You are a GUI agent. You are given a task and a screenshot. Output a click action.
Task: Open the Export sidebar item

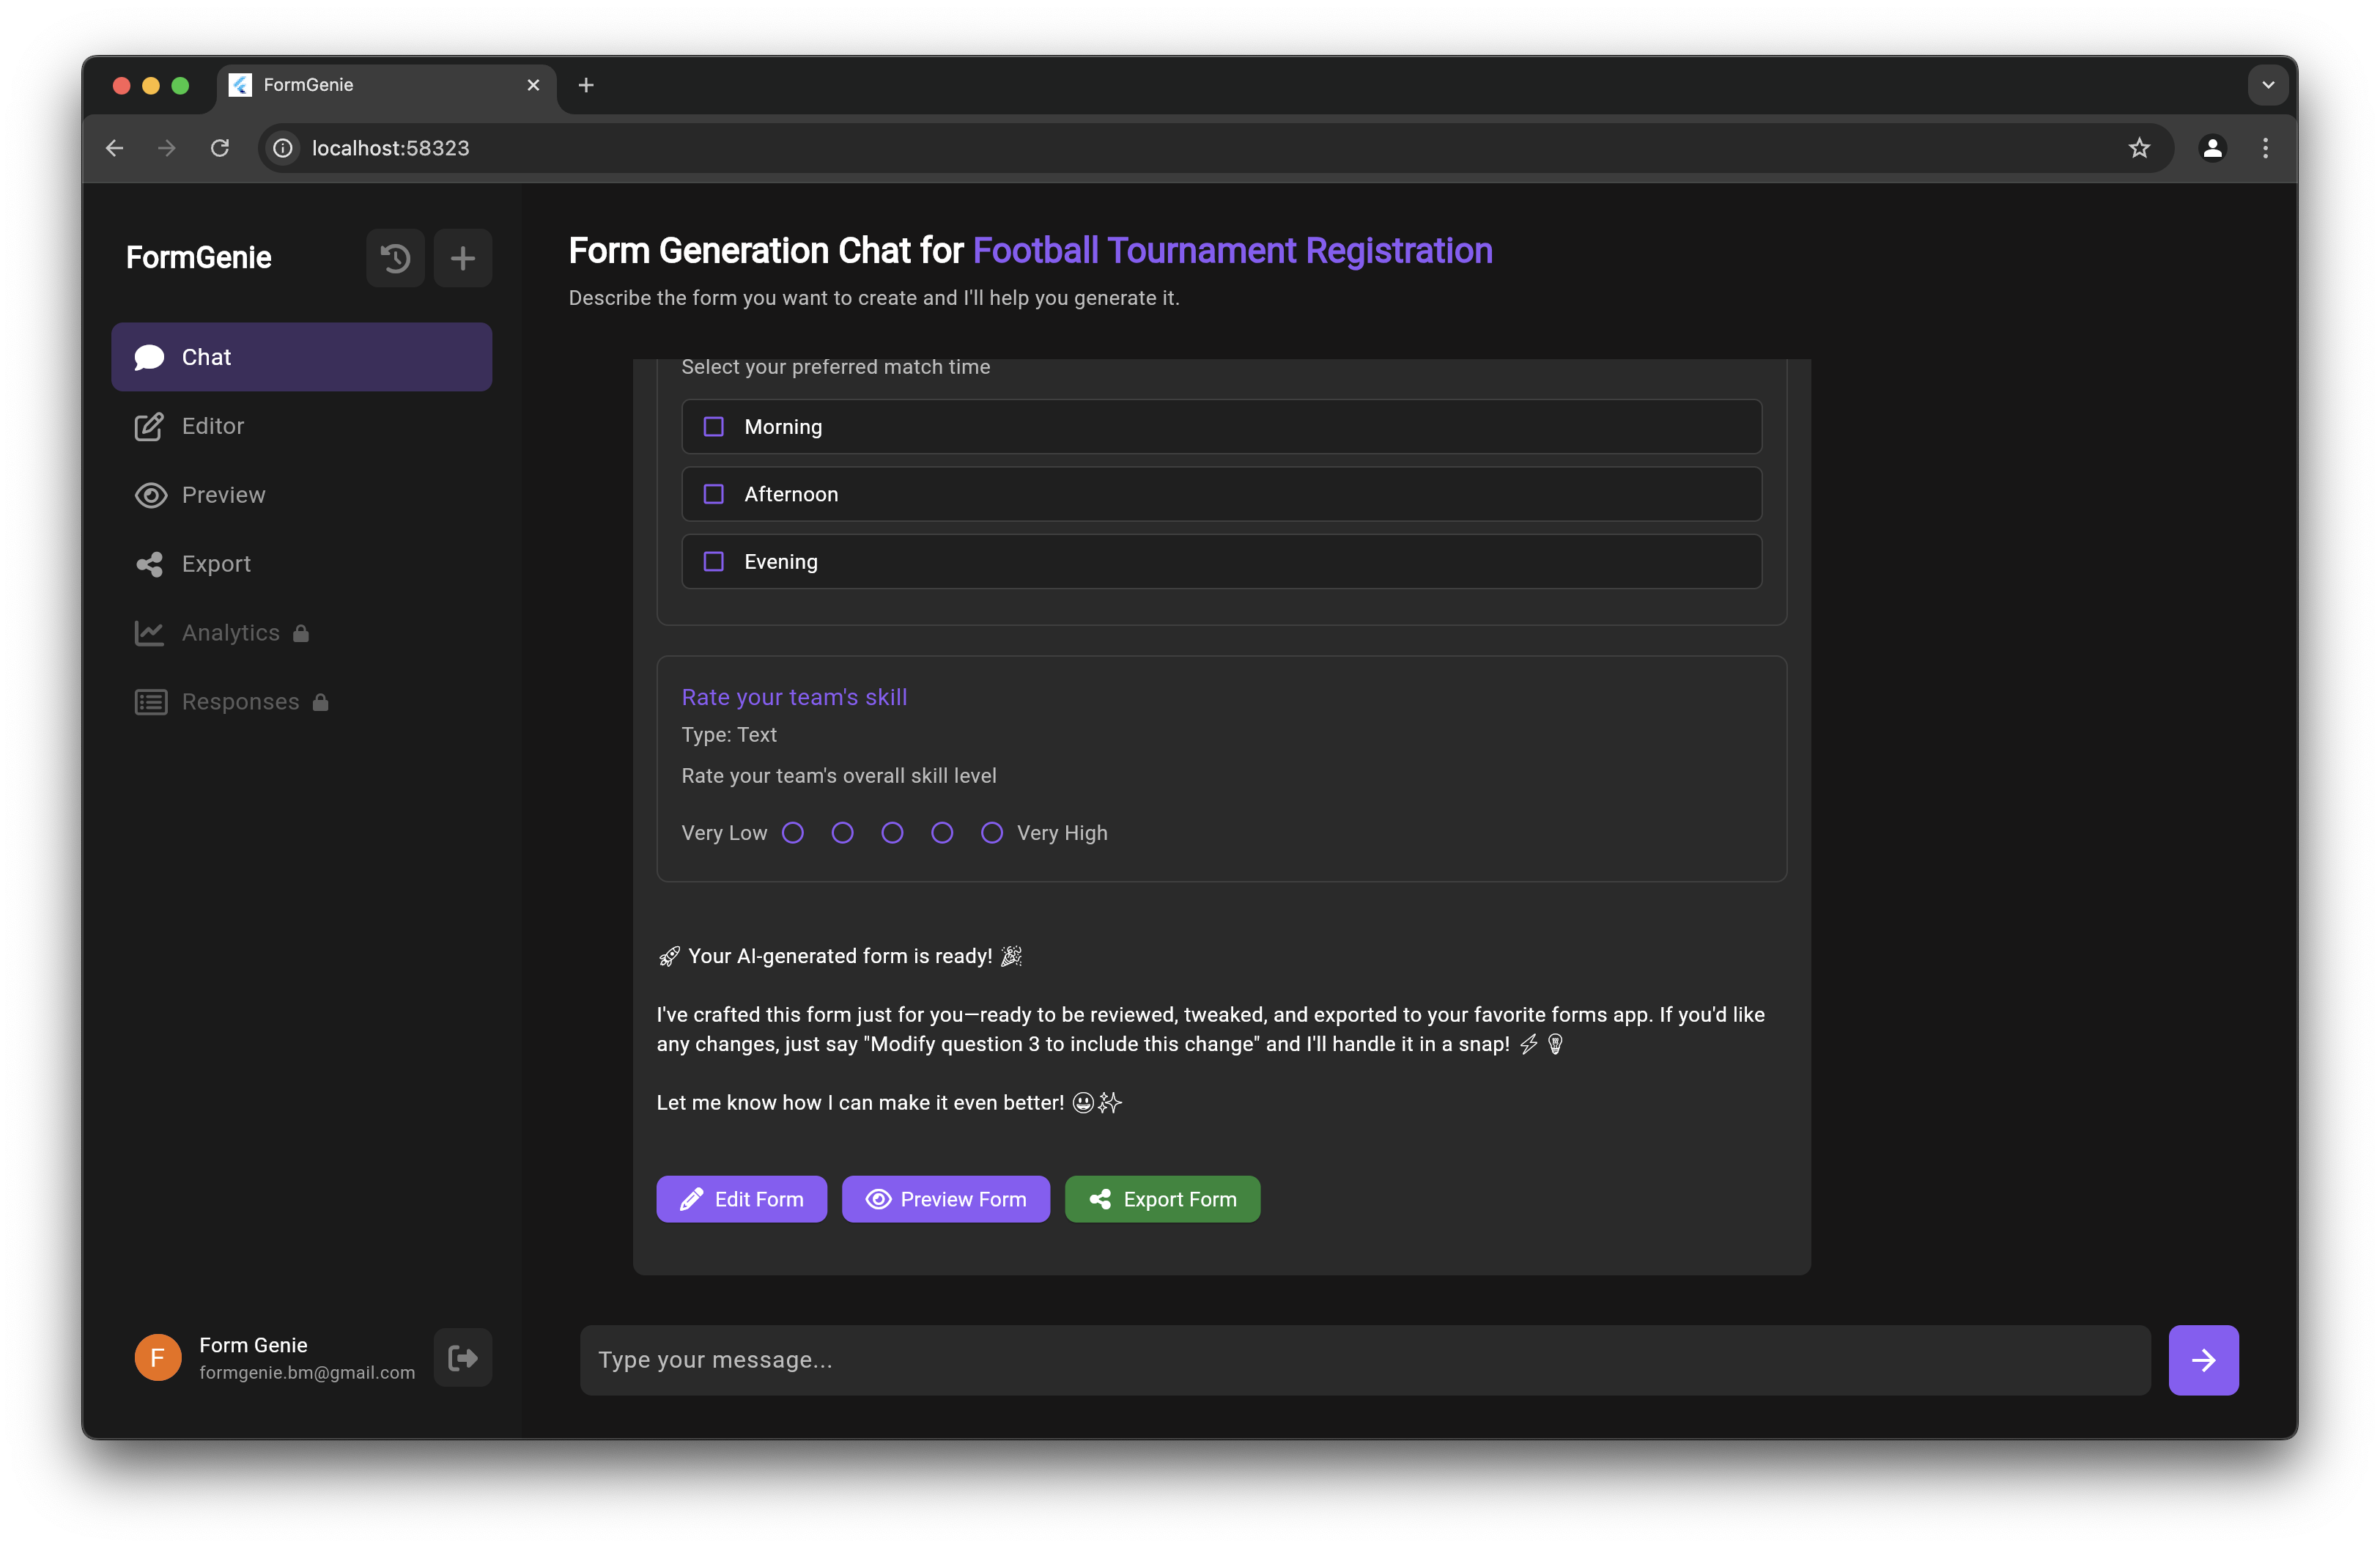pos(215,564)
